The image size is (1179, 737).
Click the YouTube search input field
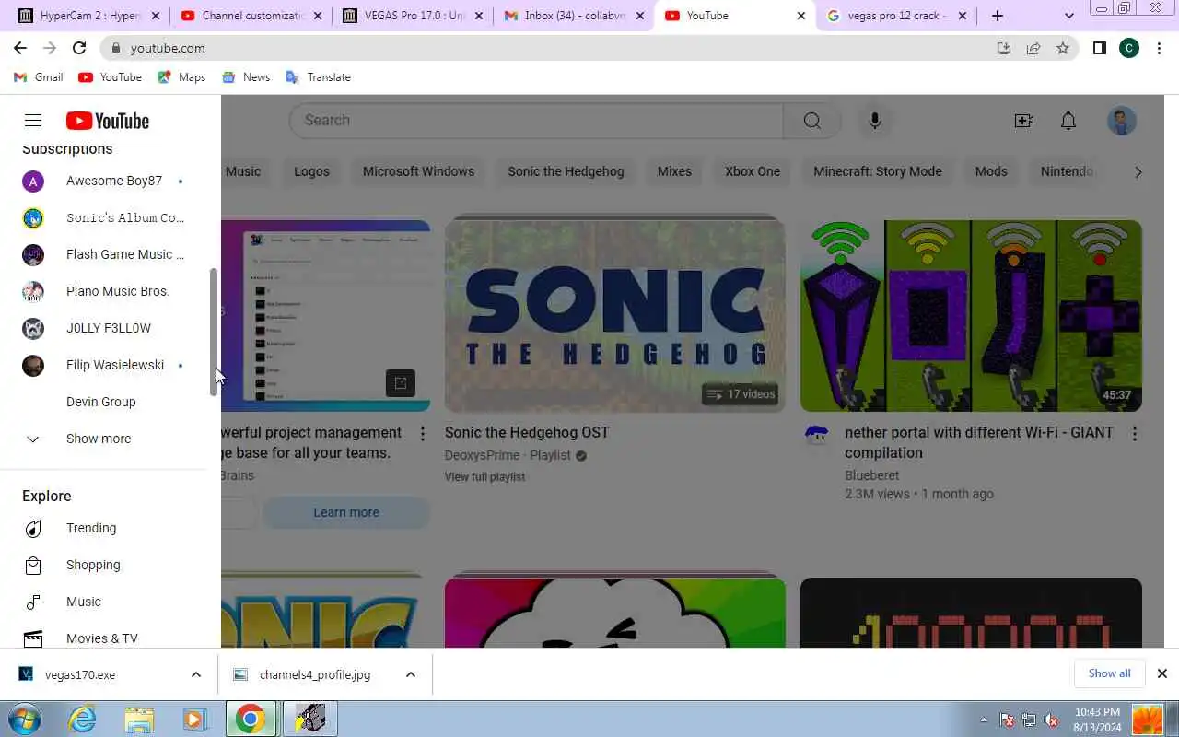(x=536, y=121)
